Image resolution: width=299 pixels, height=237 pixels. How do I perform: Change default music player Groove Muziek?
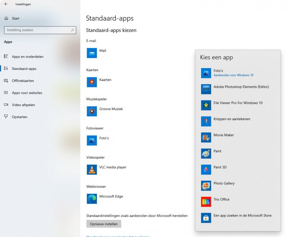(111, 109)
